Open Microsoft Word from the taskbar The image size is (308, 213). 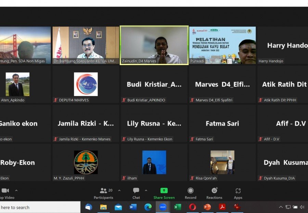coord(133,207)
